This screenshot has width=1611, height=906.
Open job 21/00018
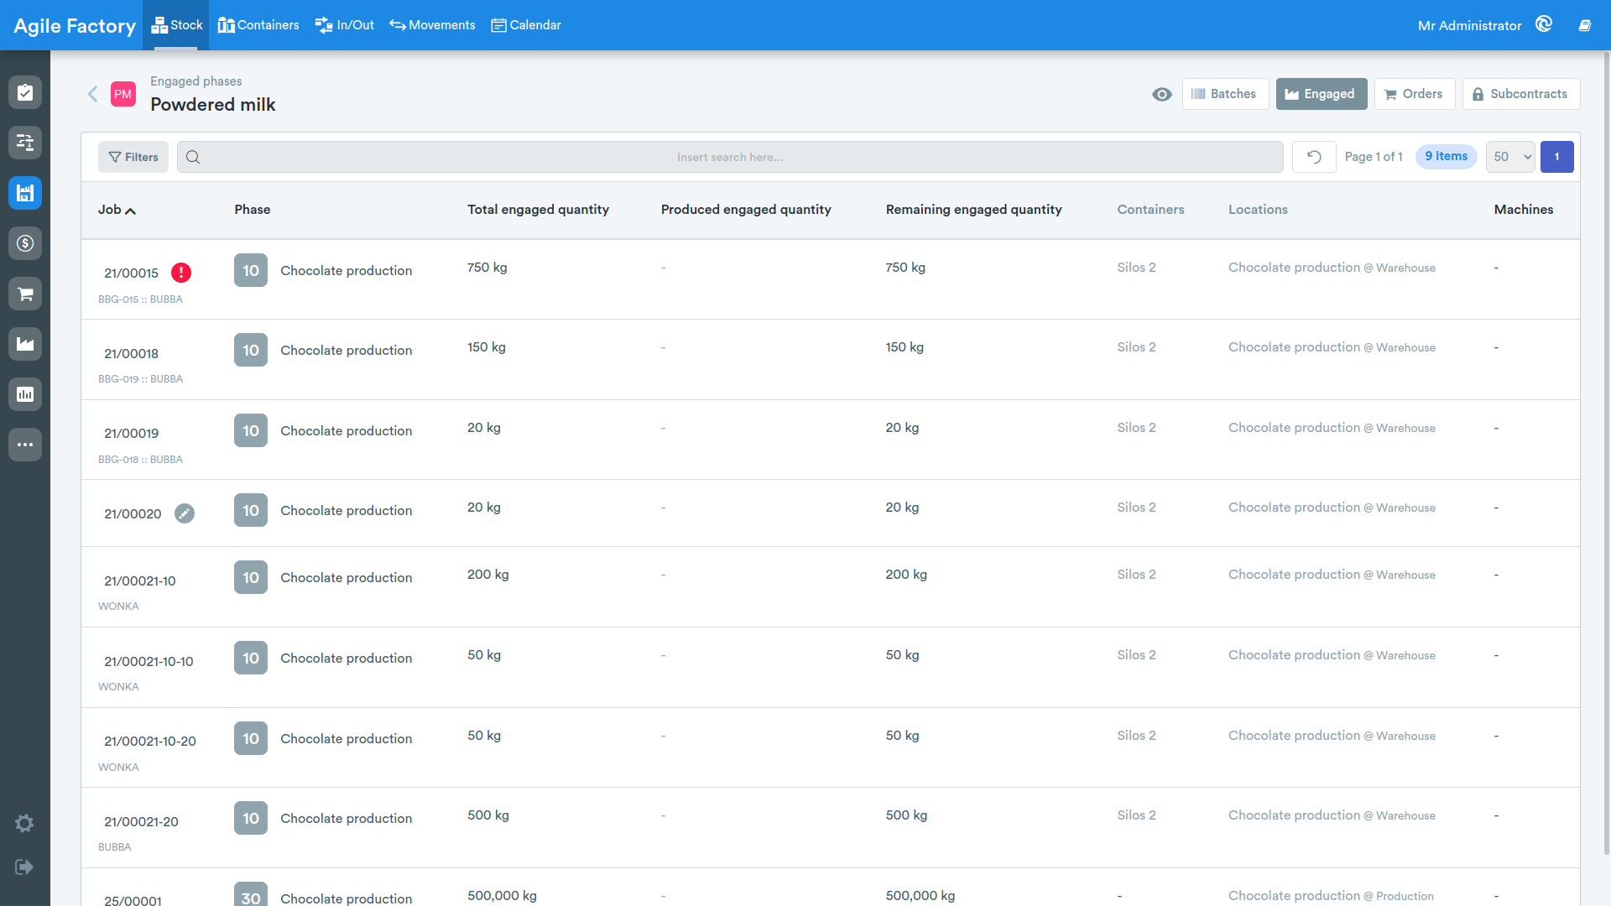(x=131, y=353)
